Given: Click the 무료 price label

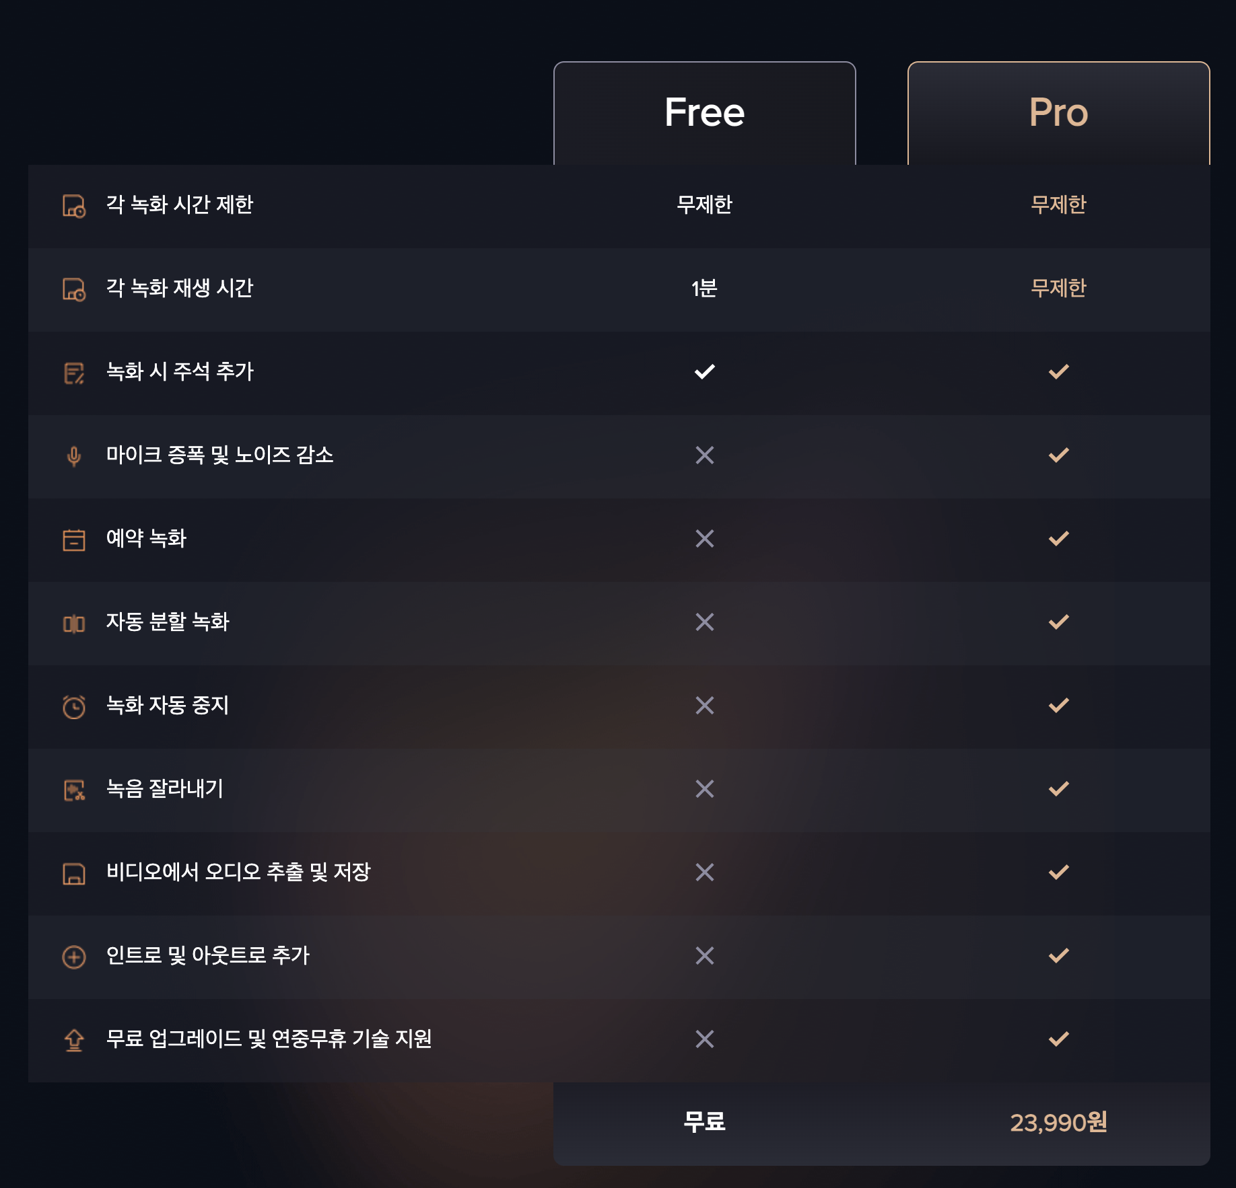Looking at the screenshot, I should pyautogui.click(x=704, y=1121).
